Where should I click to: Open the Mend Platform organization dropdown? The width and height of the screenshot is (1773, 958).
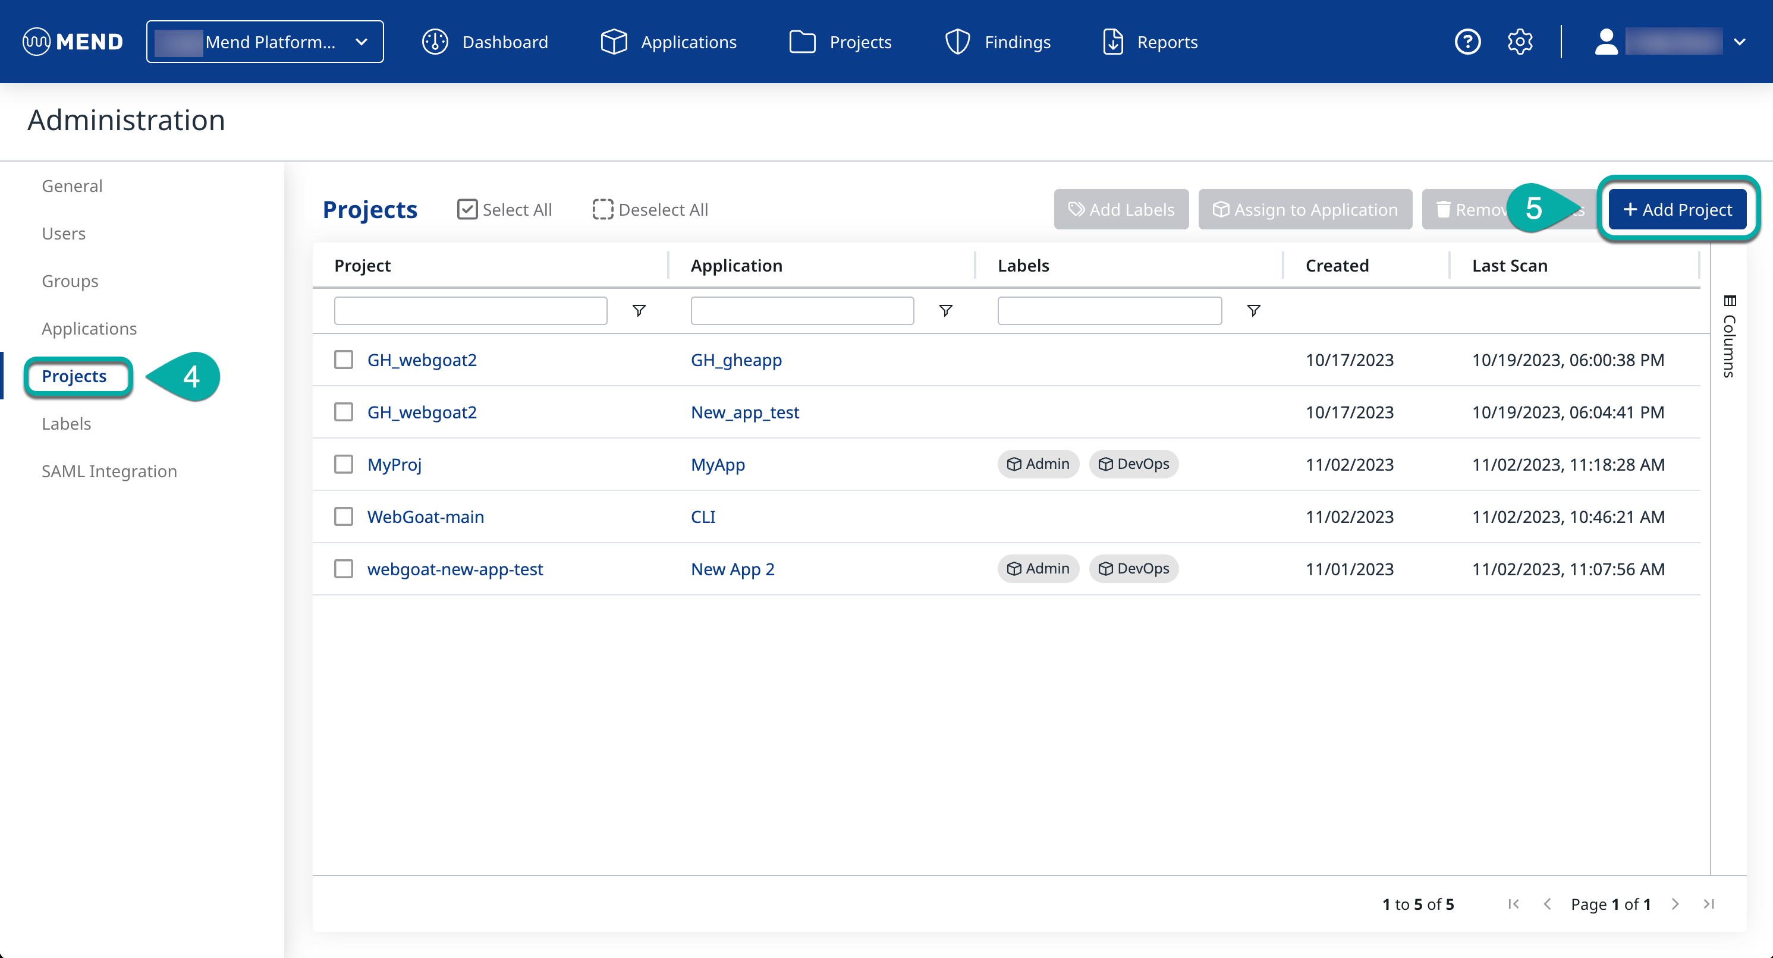[x=265, y=41]
